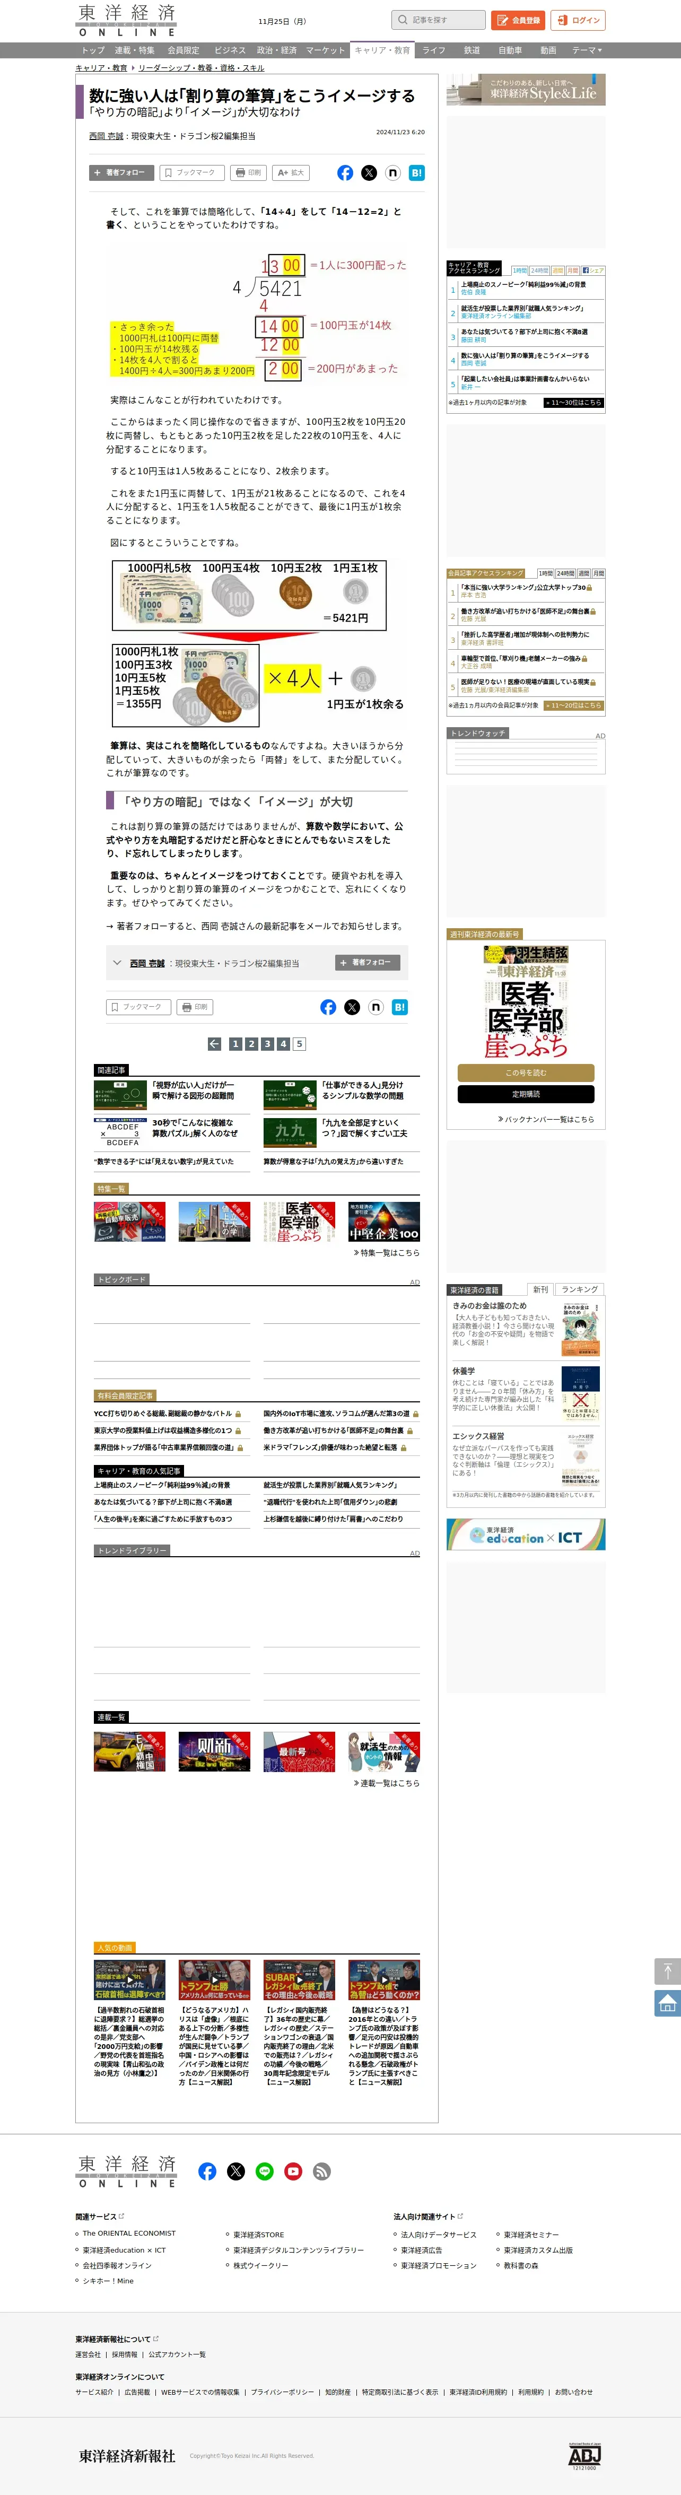
Task: Click the scroll-to-top arrow button
Action: click(667, 1971)
